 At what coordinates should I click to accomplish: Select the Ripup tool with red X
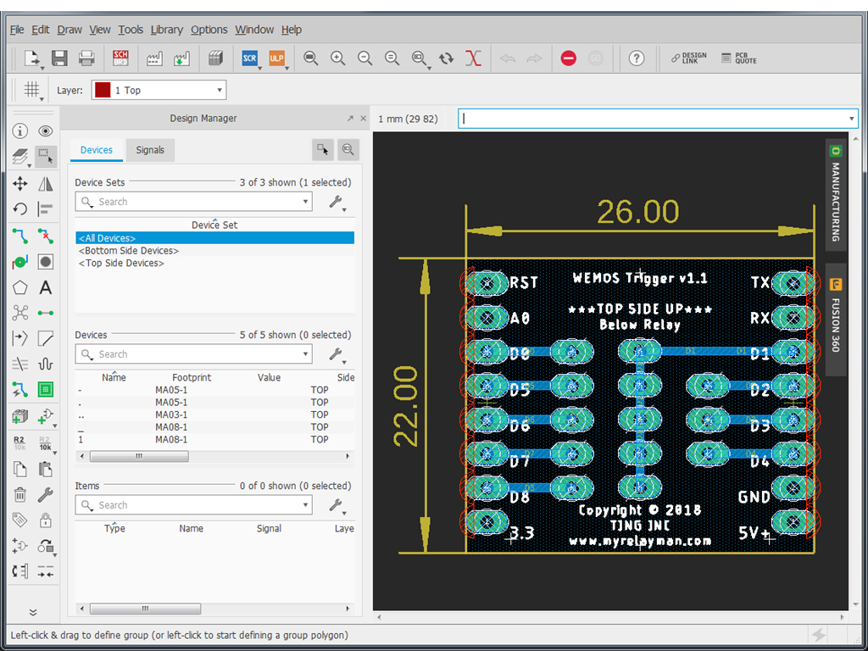(x=46, y=236)
